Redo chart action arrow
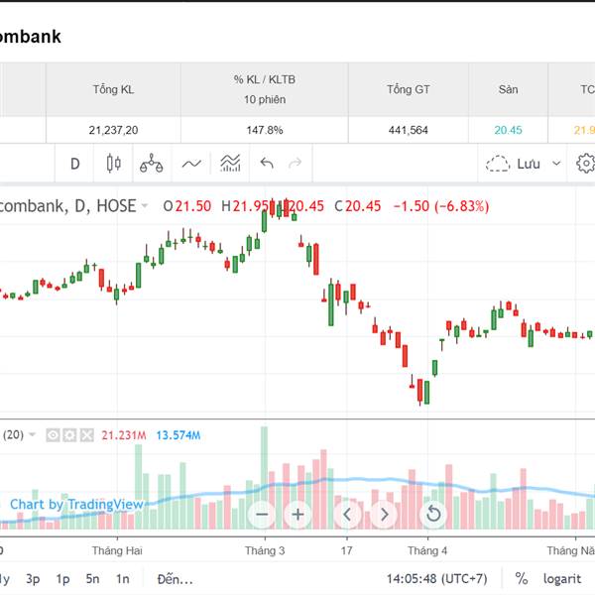This screenshot has width=595, height=595. [x=295, y=164]
